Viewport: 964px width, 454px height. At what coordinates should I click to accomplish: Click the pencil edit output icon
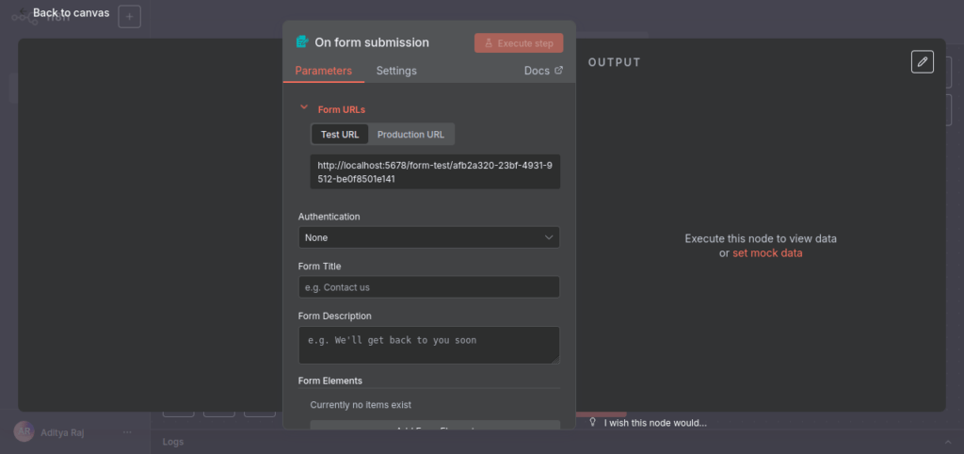(923, 62)
